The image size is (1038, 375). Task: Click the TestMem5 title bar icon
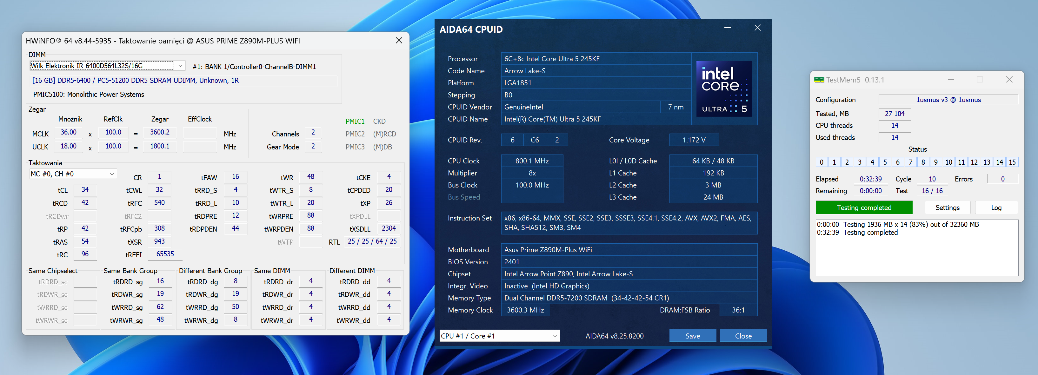[819, 80]
